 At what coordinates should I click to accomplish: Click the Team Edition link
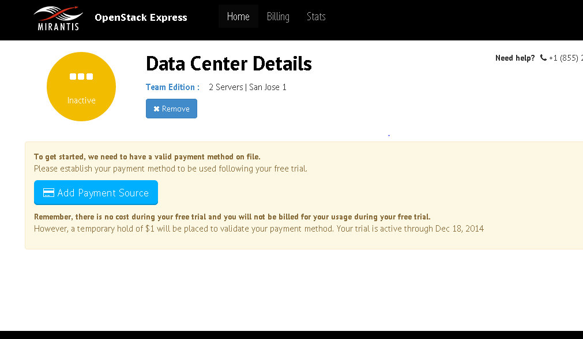[x=172, y=87]
